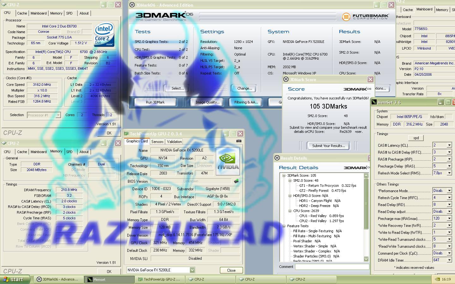
Task: Open SPD tab in CPU-Z Processor window
Action: [x=69, y=13]
